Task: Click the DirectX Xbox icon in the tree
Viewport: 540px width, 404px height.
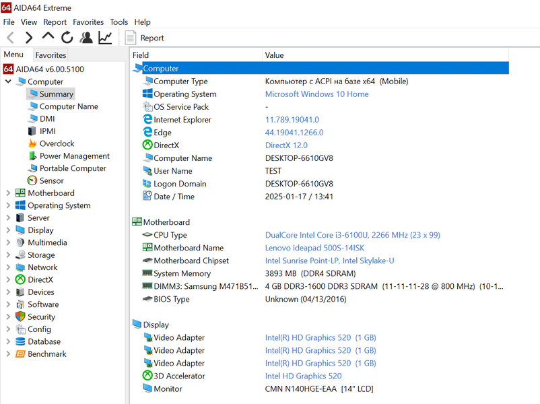Action: [x=20, y=279]
